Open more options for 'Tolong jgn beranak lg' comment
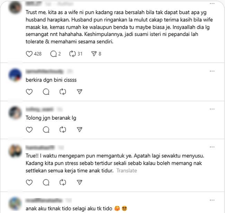This screenshot has height=213, width=225. (212, 109)
